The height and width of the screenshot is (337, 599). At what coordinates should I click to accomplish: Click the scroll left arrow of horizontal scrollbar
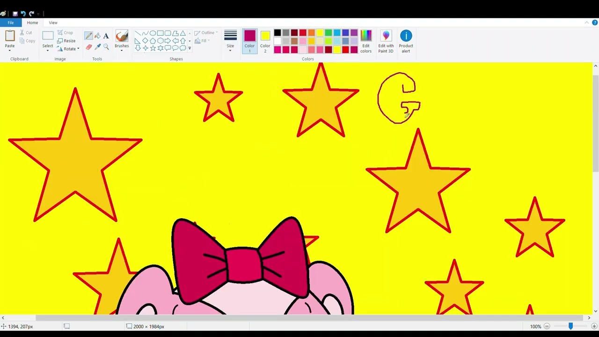point(3,318)
